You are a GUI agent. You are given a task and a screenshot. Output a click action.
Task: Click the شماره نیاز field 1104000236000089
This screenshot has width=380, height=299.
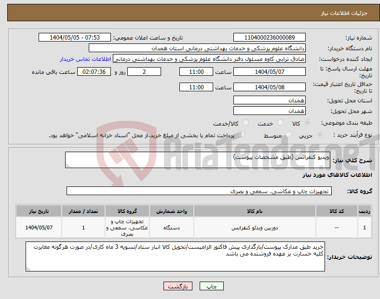(269, 37)
